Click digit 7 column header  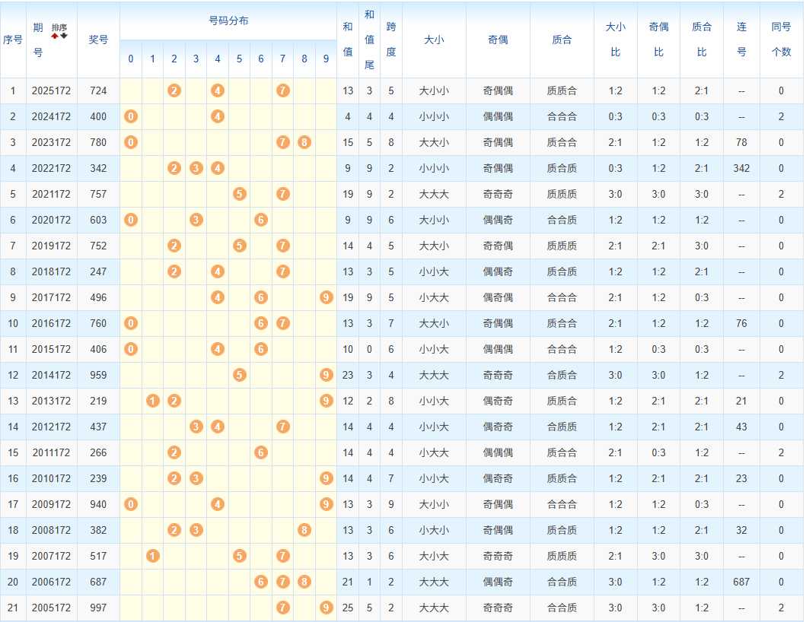(x=282, y=59)
